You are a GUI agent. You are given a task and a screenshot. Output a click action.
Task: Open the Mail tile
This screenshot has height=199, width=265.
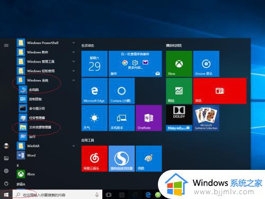pyautogui.click(x=135, y=64)
